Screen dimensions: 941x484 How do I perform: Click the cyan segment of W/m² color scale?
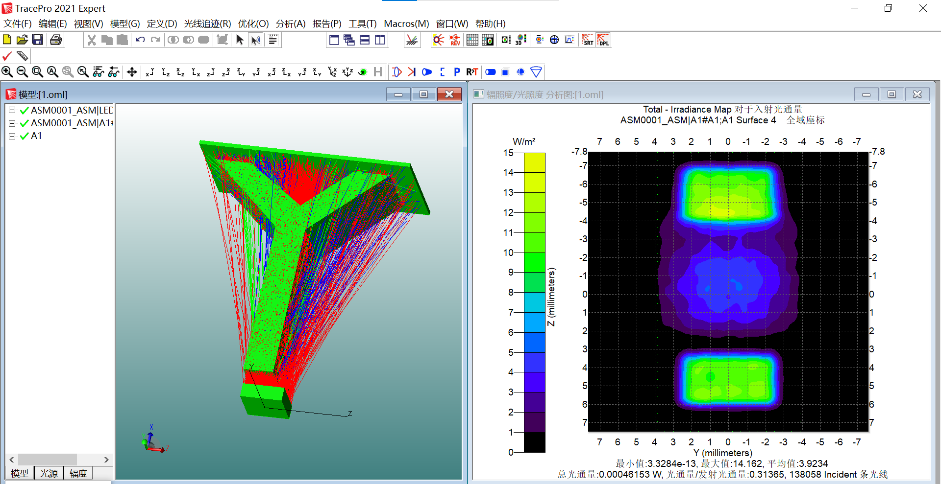coord(535,302)
